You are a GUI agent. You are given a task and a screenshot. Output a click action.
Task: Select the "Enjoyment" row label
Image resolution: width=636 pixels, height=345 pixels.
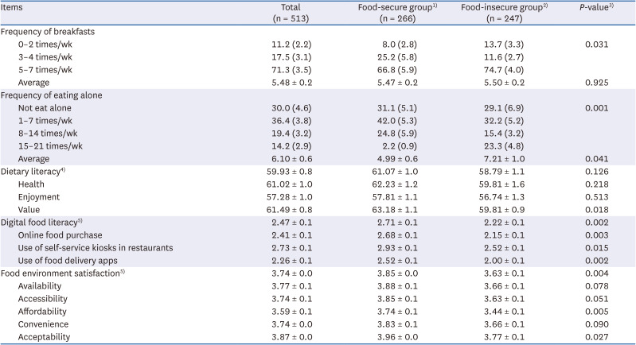40,197
